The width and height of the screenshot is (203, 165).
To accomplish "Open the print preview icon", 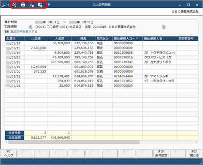I will [x=14, y=5].
